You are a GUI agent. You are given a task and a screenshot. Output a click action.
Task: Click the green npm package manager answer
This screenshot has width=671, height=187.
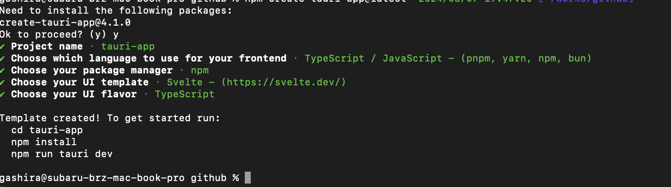pos(200,70)
